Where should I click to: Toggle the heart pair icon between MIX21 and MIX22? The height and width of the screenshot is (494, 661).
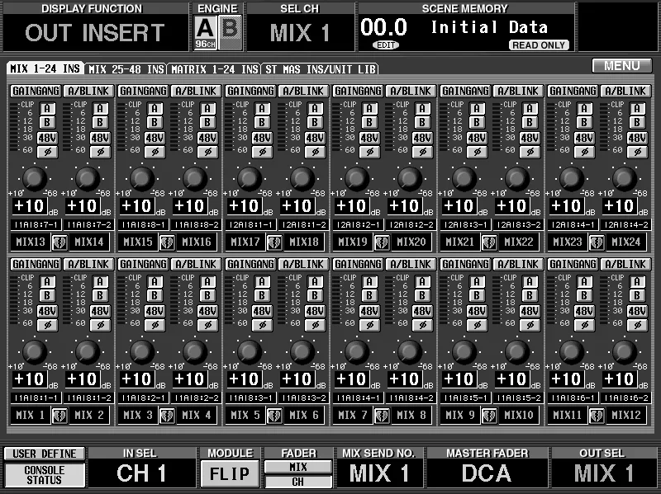coord(489,242)
